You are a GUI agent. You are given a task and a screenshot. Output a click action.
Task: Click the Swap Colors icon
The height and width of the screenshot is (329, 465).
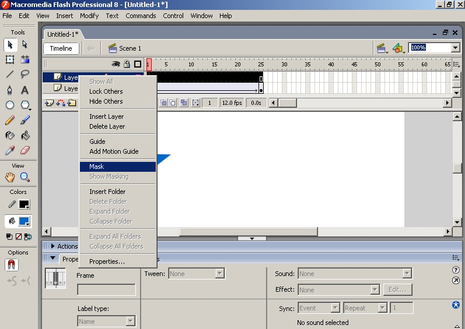click(x=28, y=236)
